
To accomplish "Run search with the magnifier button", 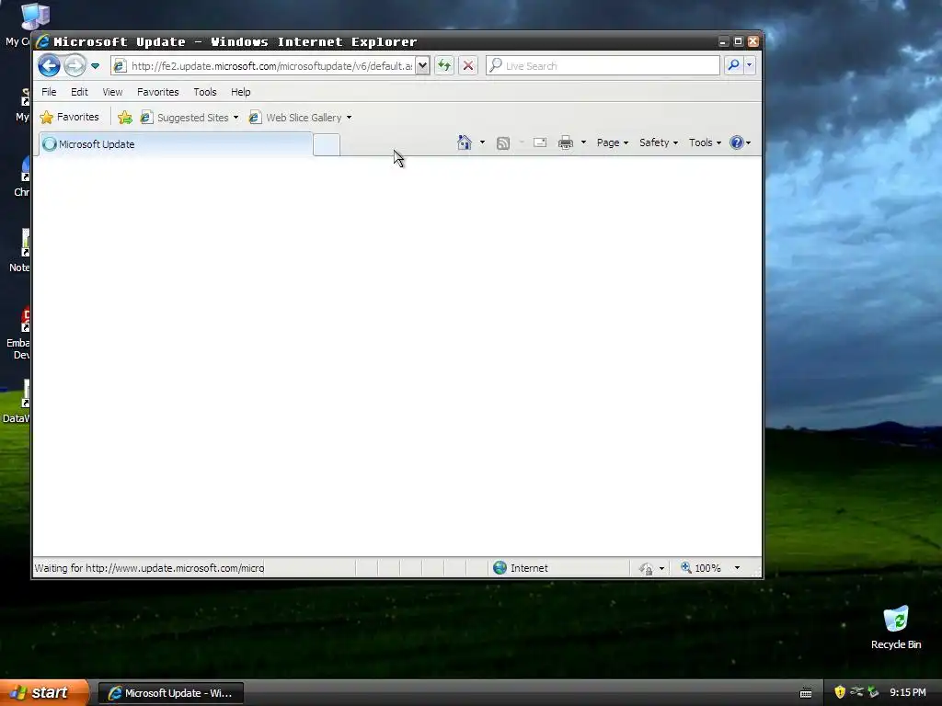I will (733, 65).
